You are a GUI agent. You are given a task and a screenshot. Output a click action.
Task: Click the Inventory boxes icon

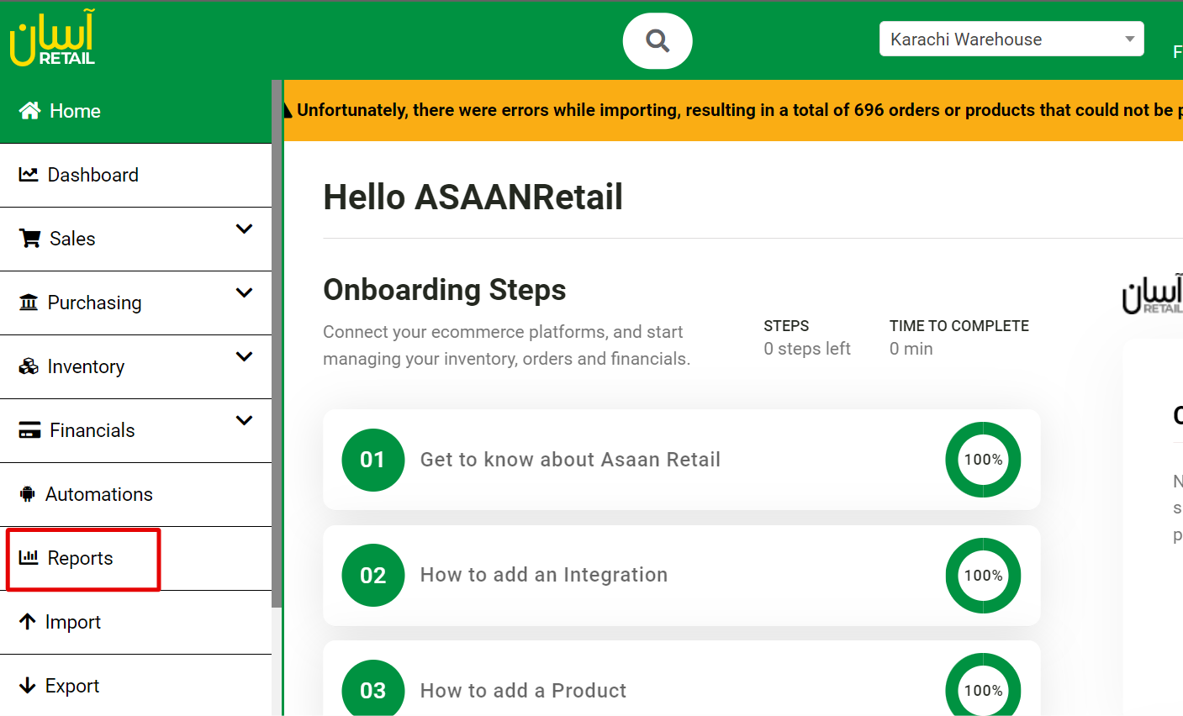pyautogui.click(x=29, y=366)
